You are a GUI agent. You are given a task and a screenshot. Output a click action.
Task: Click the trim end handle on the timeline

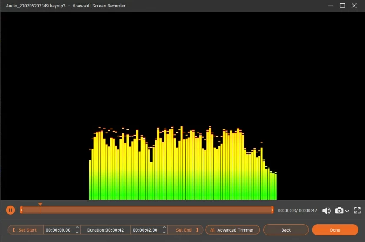[272, 210]
